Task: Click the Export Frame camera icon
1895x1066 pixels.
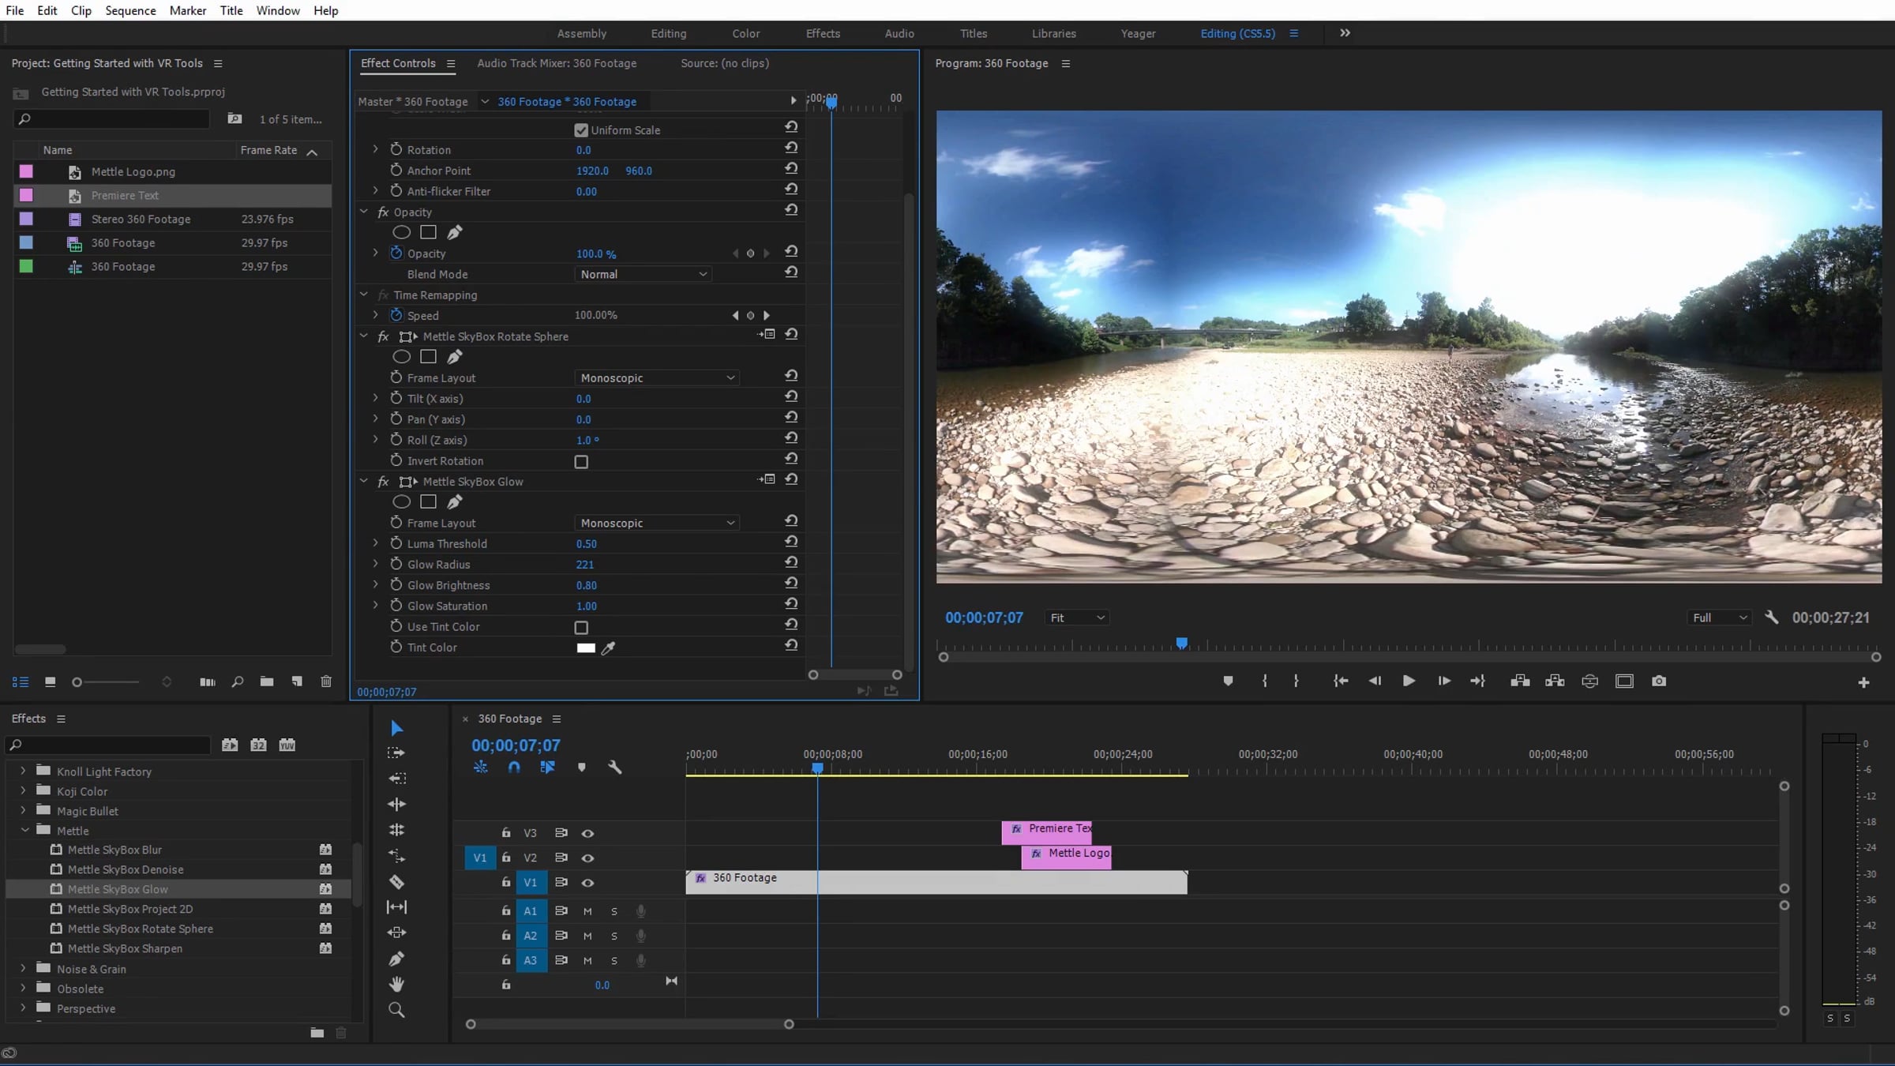Action: (x=1659, y=681)
